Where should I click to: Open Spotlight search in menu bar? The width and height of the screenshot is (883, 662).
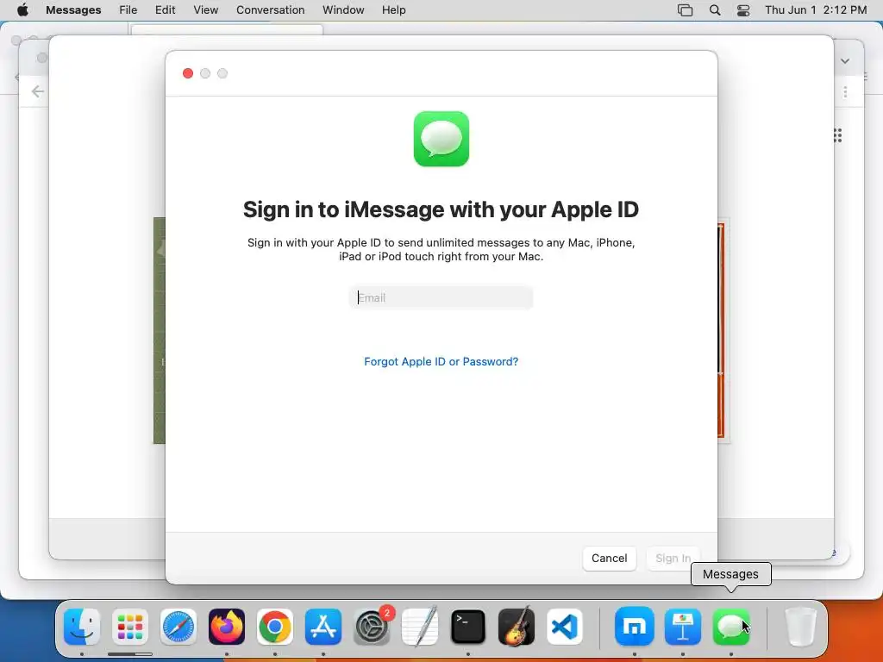click(715, 10)
